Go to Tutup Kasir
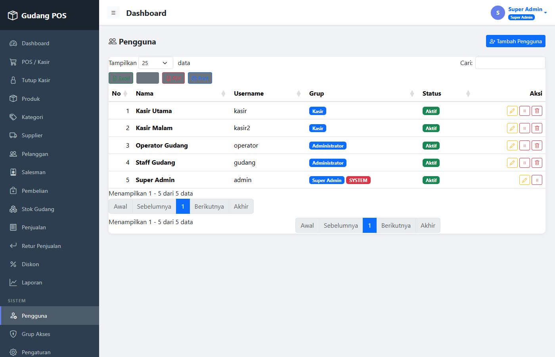This screenshot has height=357, width=555. pos(50,80)
